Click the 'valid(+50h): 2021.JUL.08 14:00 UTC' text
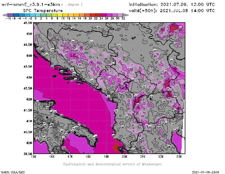Viewport: 225px width, 174px height. [172, 11]
